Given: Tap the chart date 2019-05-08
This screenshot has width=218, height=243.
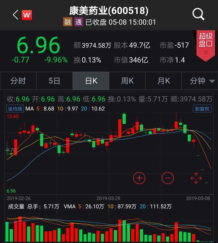Looking at the screenshot, I should click(x=198, y=198).
